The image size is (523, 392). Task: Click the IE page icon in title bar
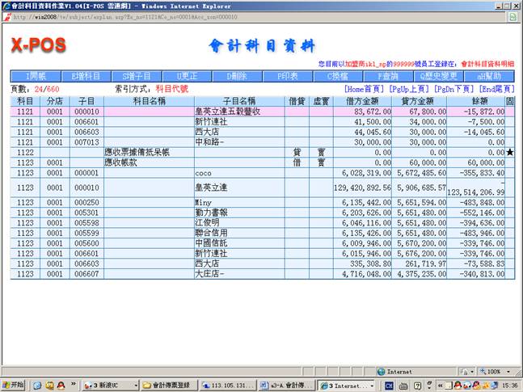tap(6, 5)
